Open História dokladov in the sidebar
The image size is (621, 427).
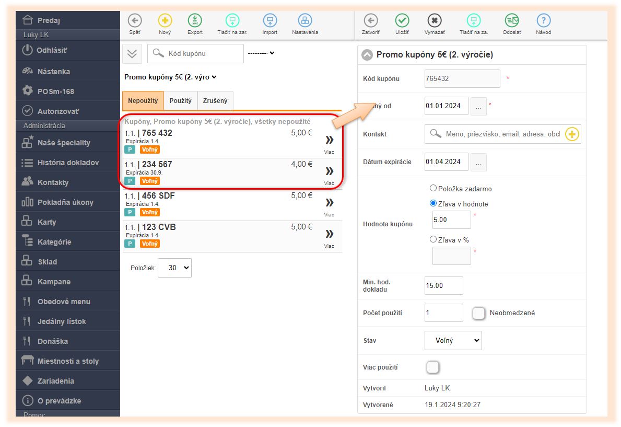(68, 163)
